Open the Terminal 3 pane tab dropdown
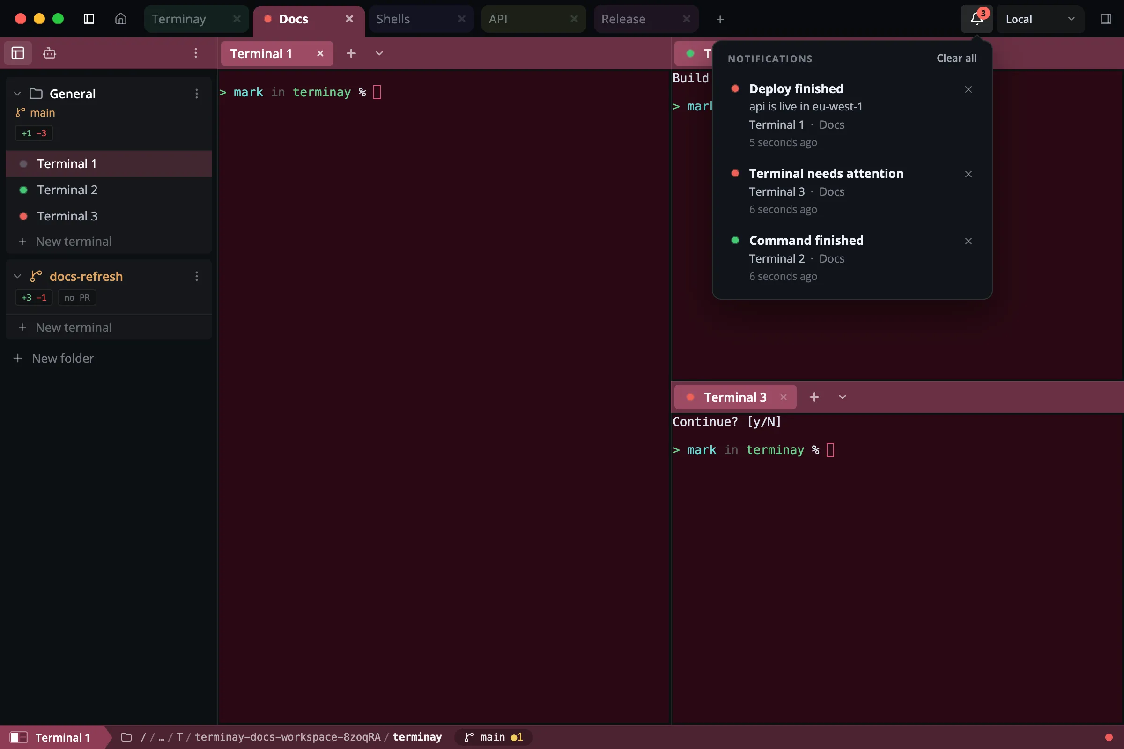The image size is (1124, 749). coord(843,397)
